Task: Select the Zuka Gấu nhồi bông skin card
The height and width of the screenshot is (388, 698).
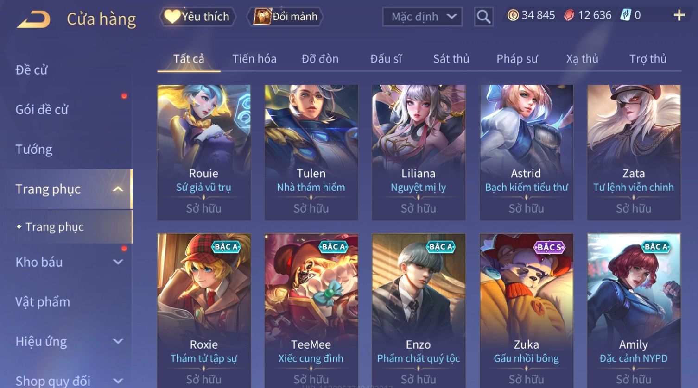Action: (526, 311)
